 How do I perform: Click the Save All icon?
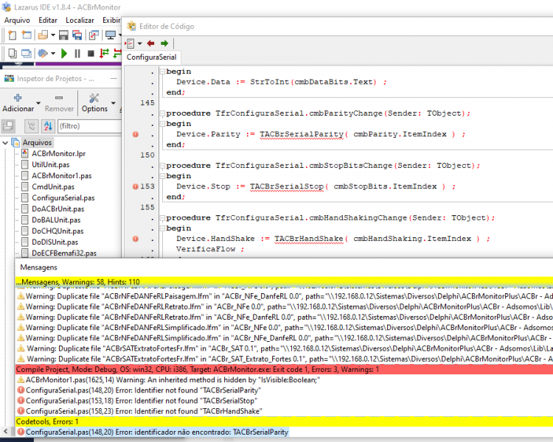point(77,35)
